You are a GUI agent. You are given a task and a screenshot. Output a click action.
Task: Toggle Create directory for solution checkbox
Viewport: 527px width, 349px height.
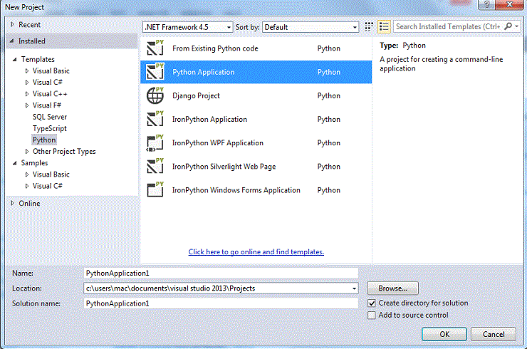pyautogui.click(x=371, y=303)
